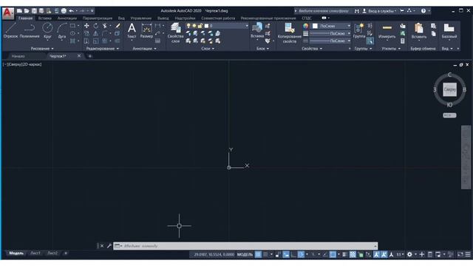Image resolution: width=473 pixels, height=266 pixels.
Task: Expand the Утилиты panel
Action: coord(391,49)
